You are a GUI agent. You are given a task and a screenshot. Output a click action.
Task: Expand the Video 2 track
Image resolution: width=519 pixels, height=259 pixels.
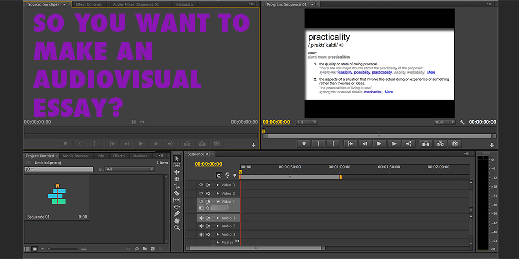coord(218,193)
